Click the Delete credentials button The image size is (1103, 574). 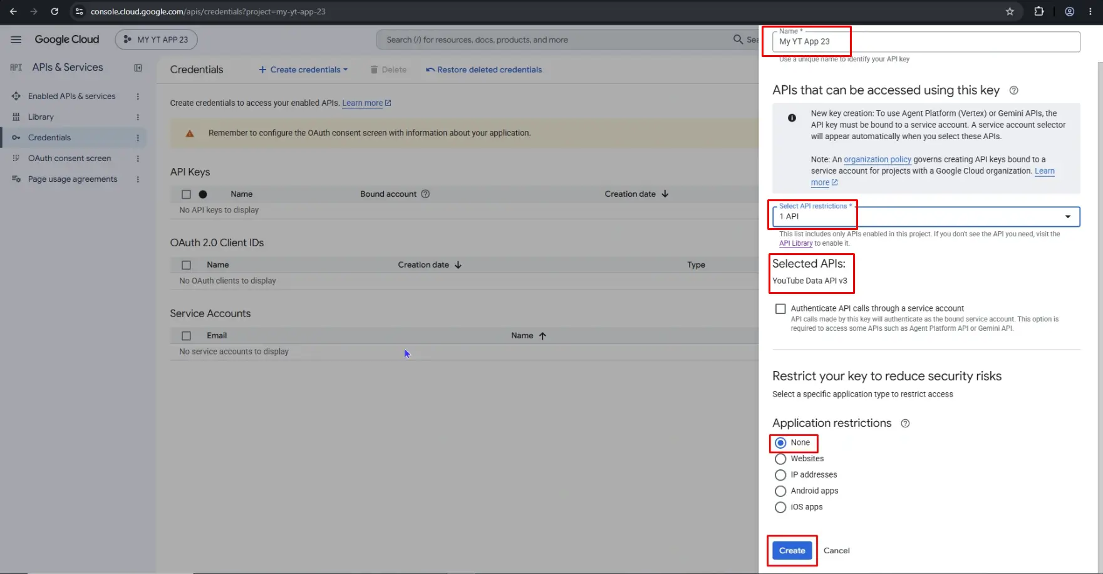tap(388, 70)
